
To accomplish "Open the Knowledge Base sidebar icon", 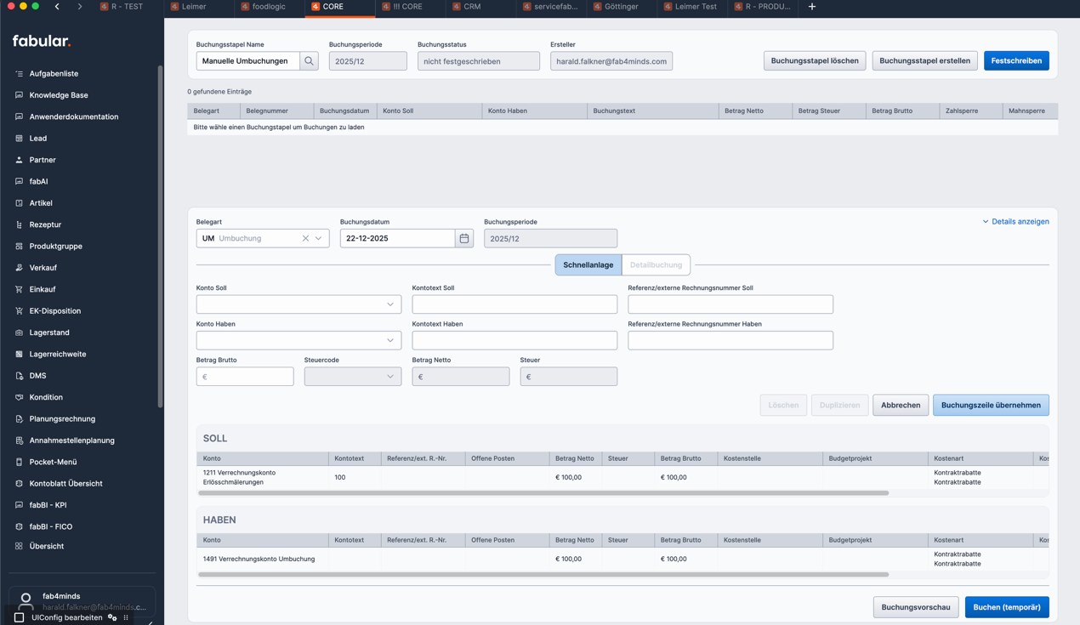I will [x=19, y=95].
